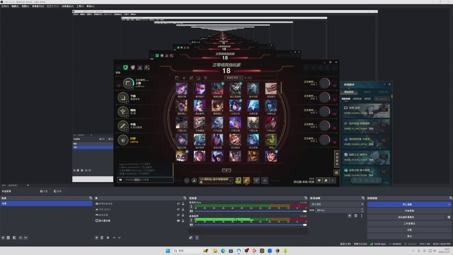The height and width of the screenshot is (255, 453).
Task: Open the Tools menu
Action: (80, 6)
